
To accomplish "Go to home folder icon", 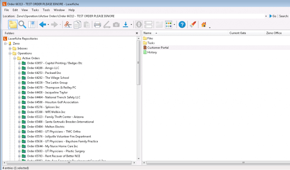I will [x=204, y=24].
